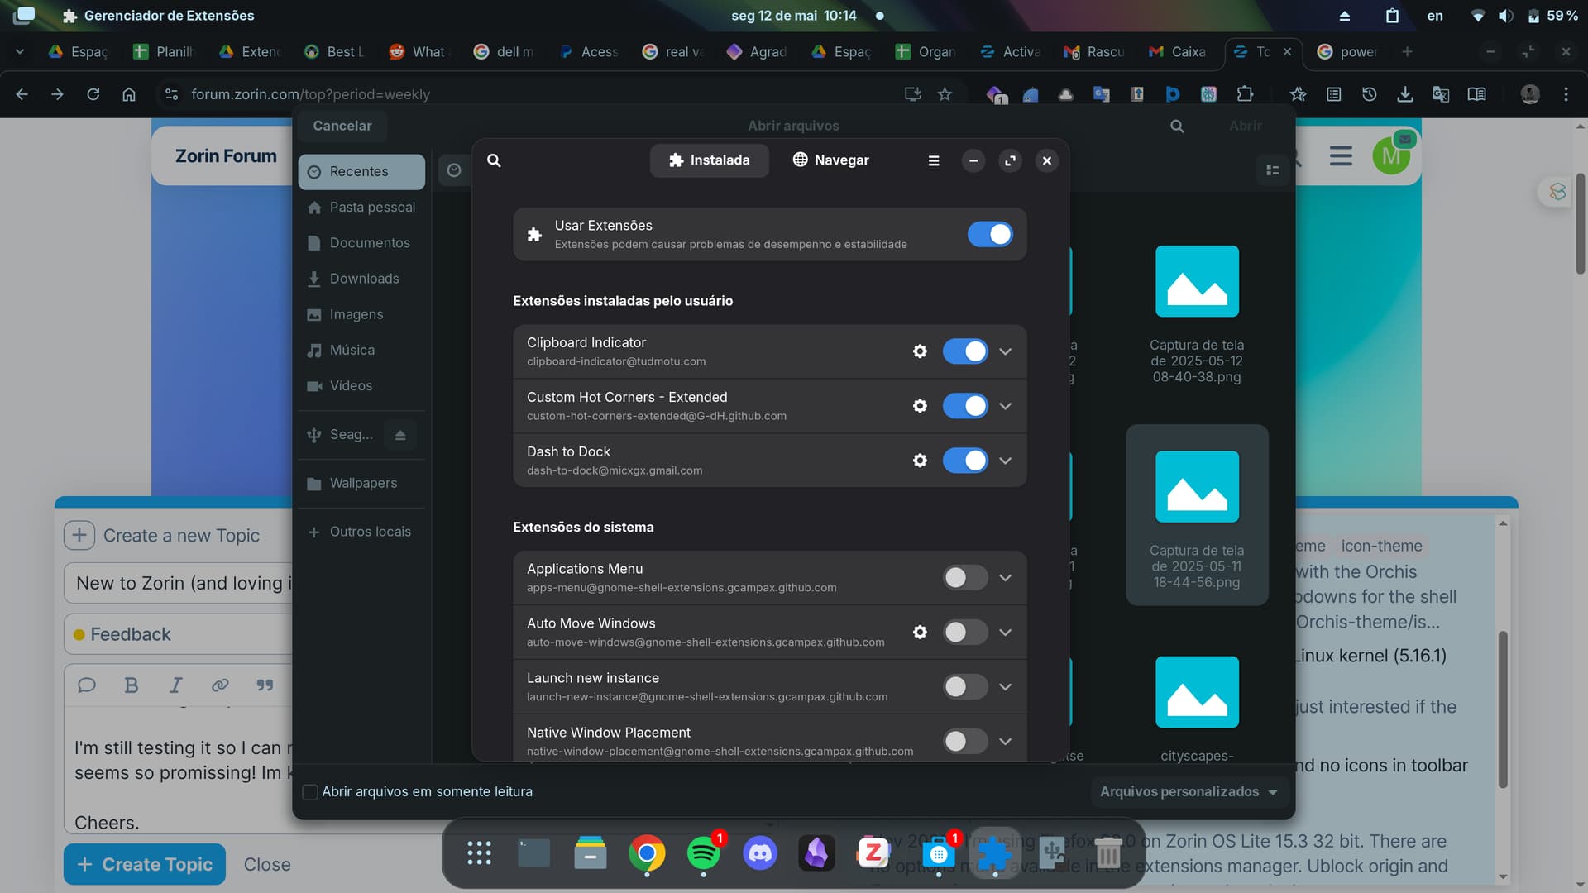The image size is (1588, 893).
Task: Go to browser home page
Action: (x=129, y=94)
